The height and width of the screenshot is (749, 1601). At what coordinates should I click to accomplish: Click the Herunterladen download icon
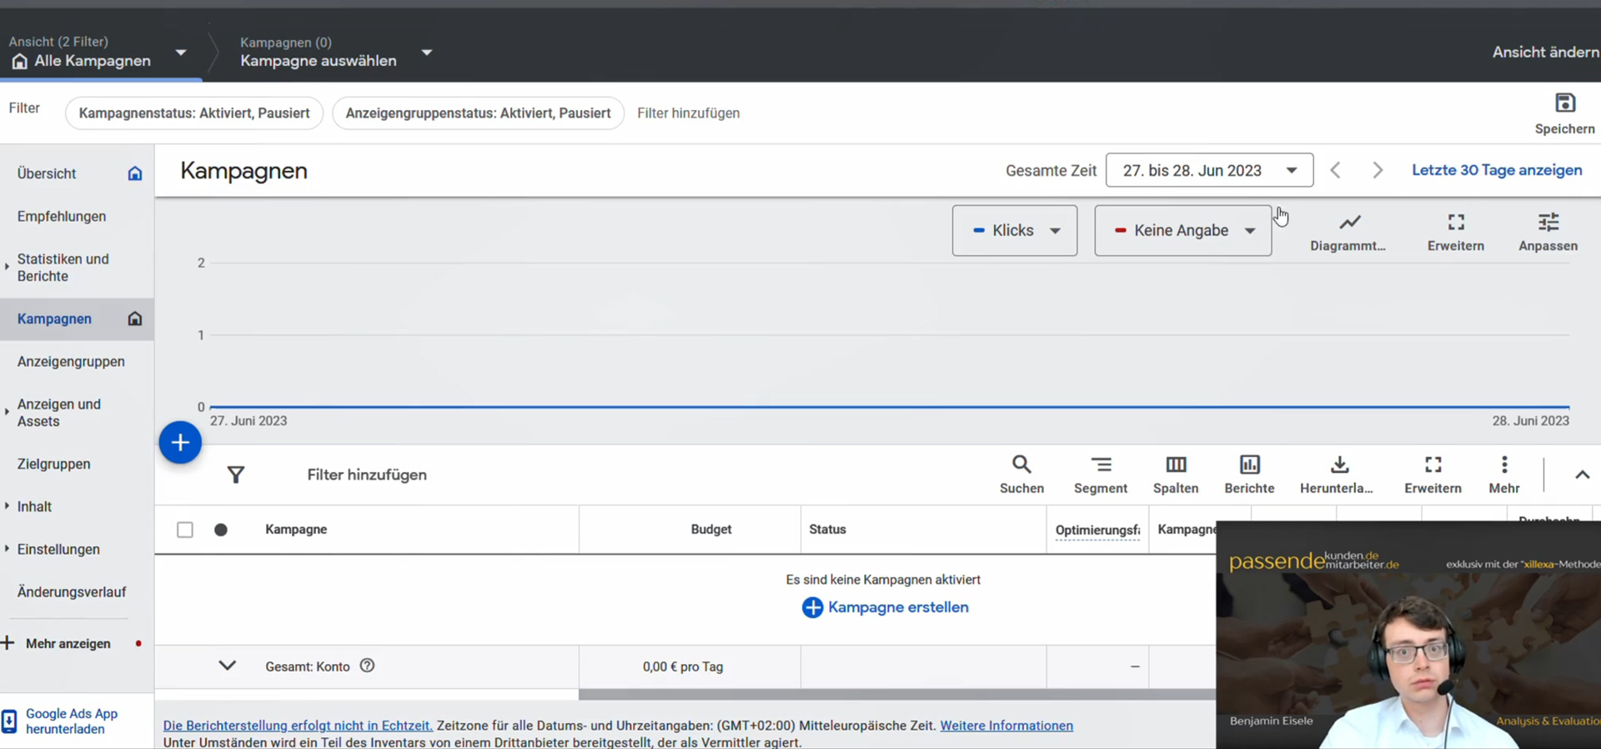pyautogui.click(x=1339, y=465)
